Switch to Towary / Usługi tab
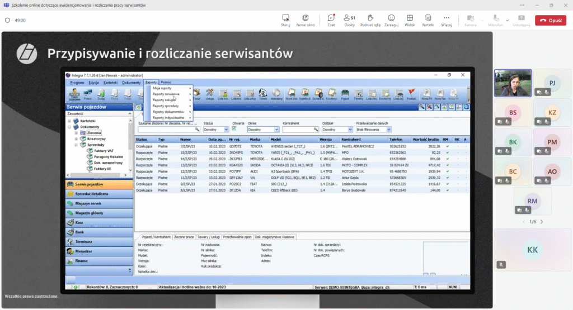Viewport: 573px width, 310px height. click(x=208, y=237)
